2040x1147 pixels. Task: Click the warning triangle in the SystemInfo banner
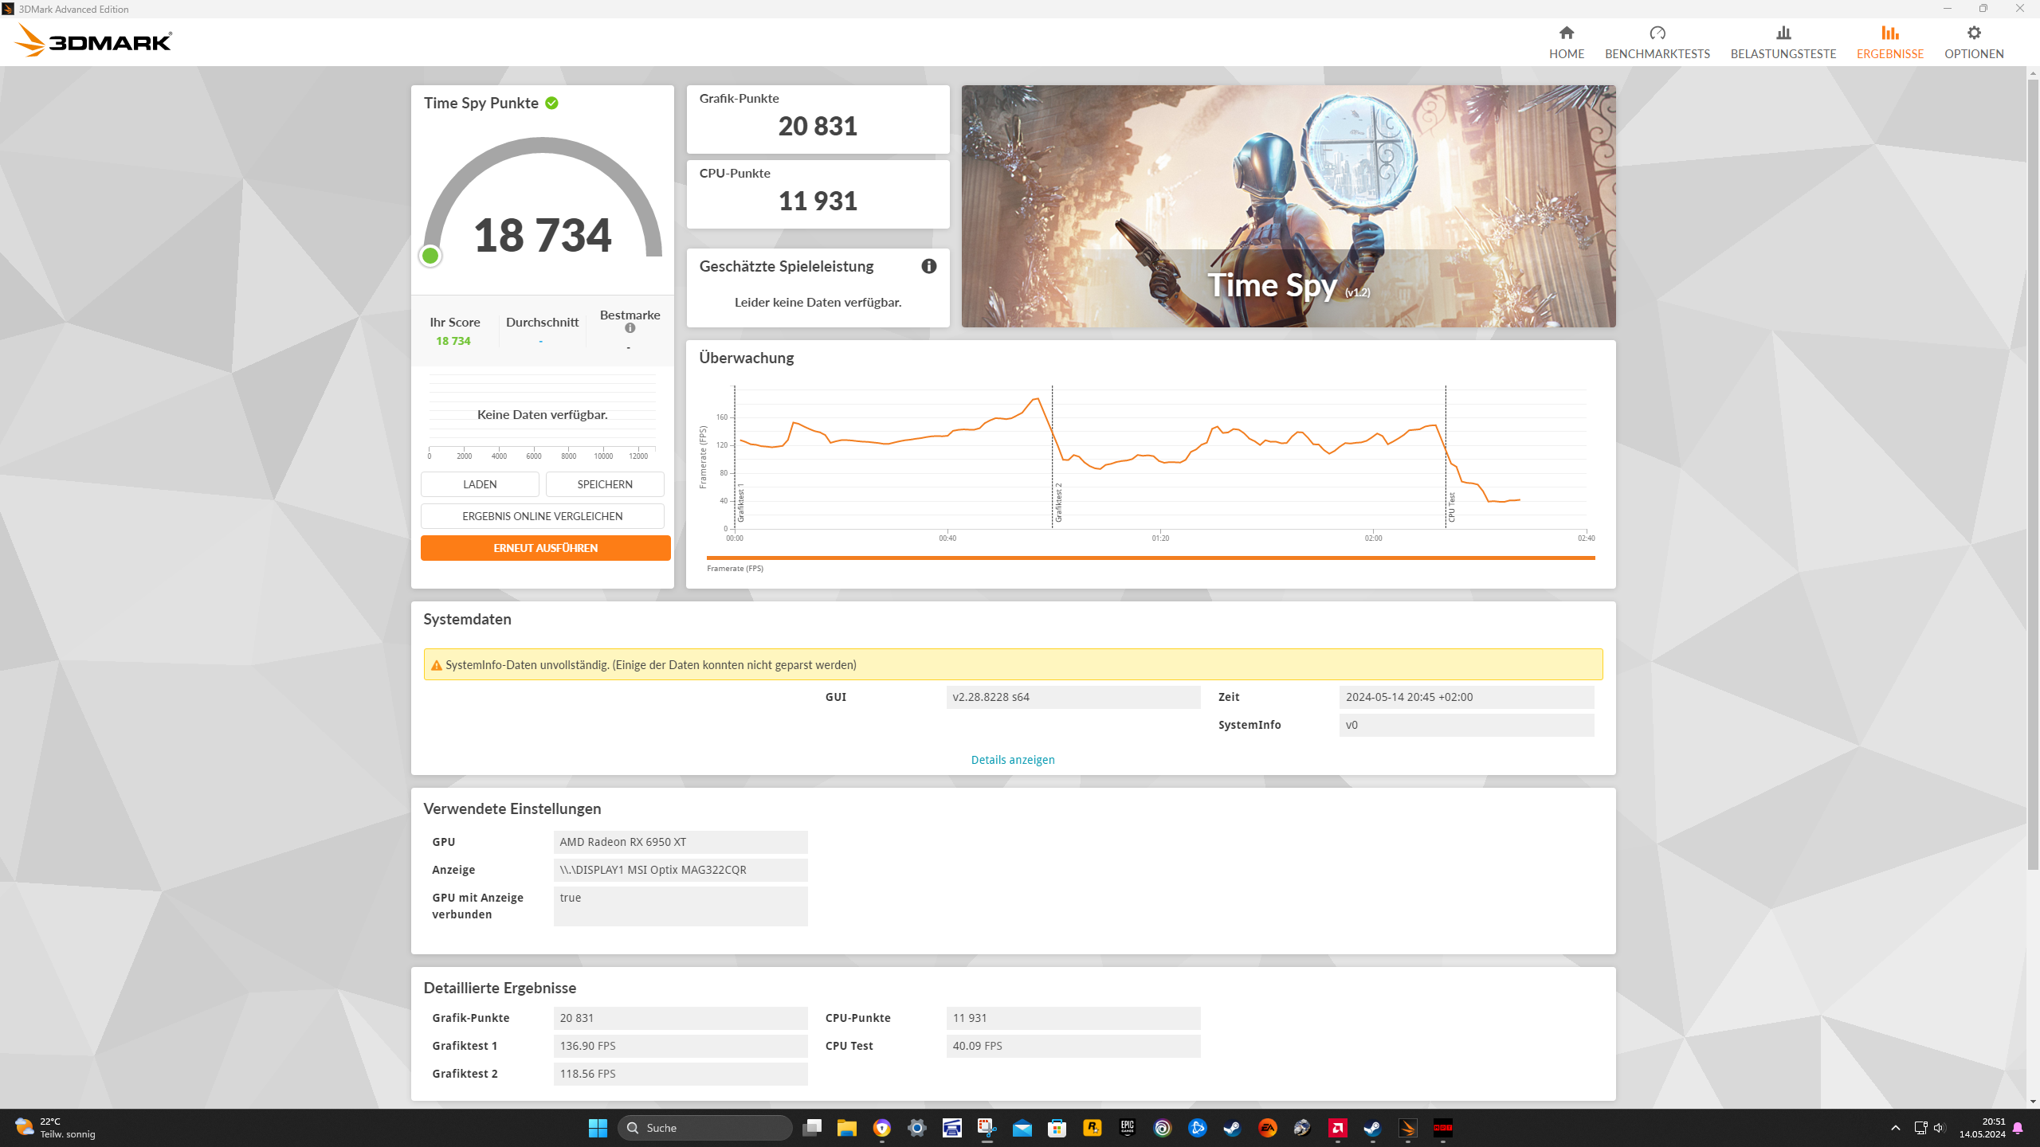(x=436, y=665)
